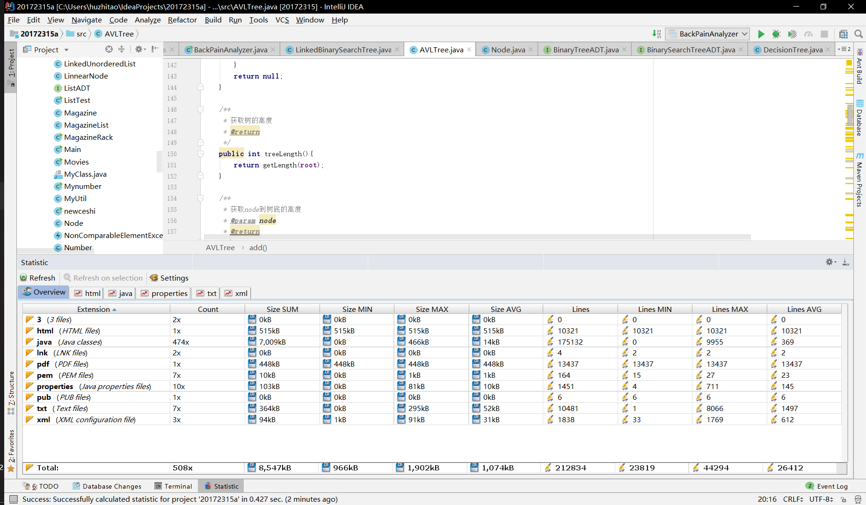Open the Event Log
Image resolution: width=866 pixels, height=505 pixels.
tap(827, 486)
